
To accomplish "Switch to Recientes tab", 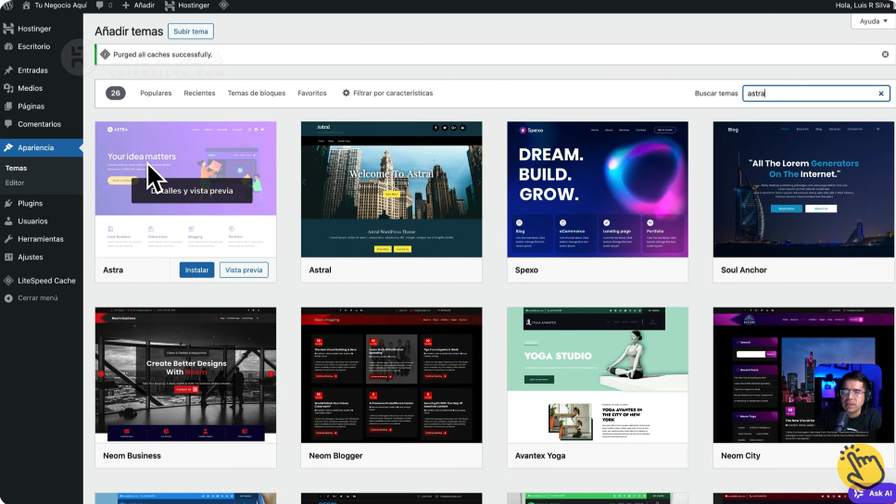I will coord(199,94).
